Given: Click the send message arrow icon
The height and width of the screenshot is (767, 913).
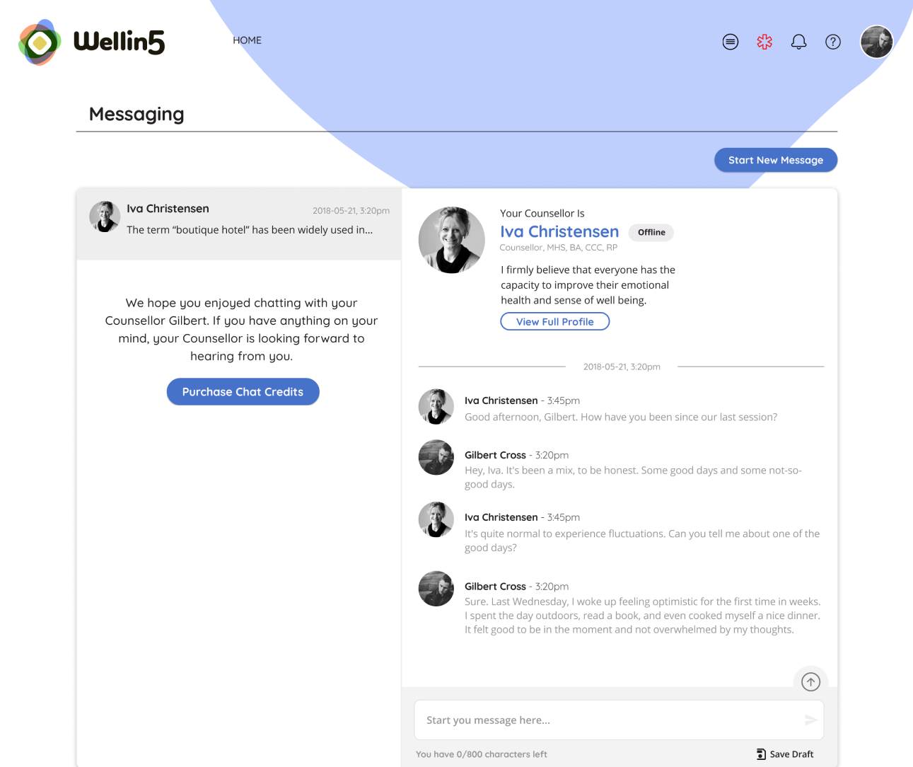Looking at the screenshot, I should pos(810,720).
